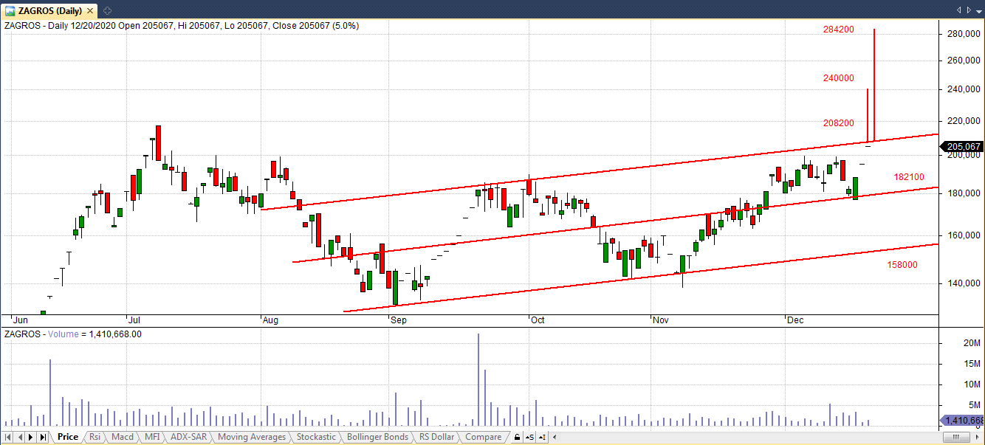The width and height of the screenshot is (985, 445).
Task: Jump to the last chart sheet tab
Action: [x=43, y=437]
